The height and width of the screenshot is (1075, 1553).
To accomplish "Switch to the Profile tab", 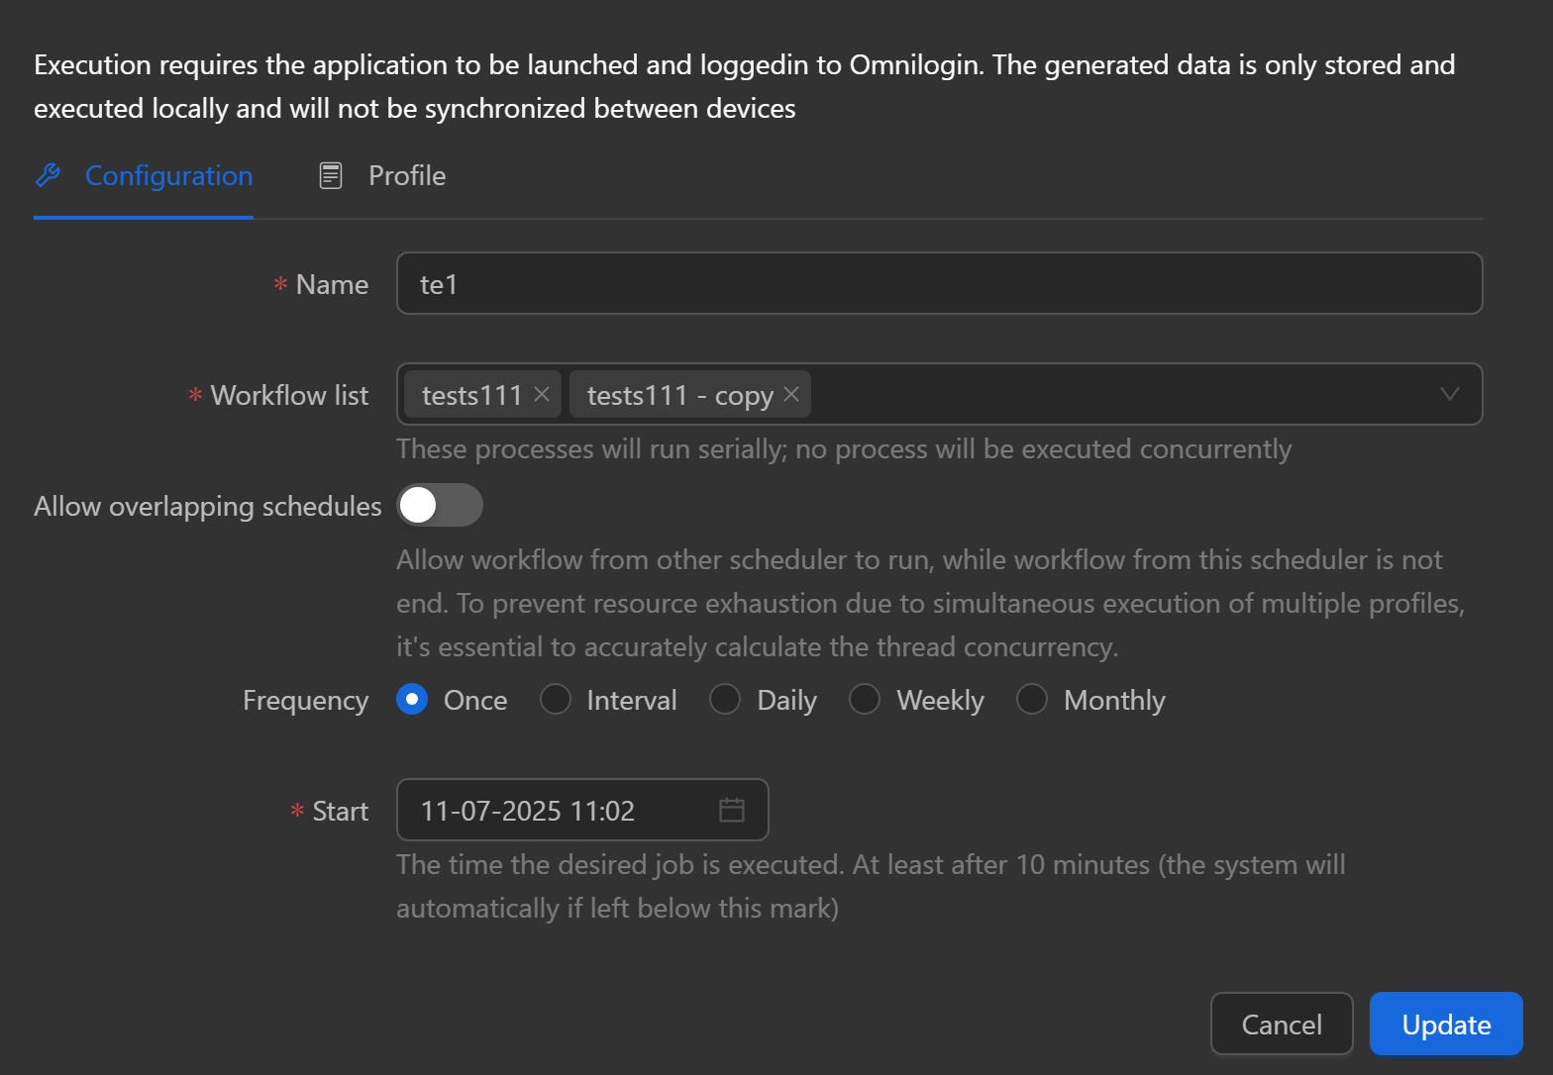I will [406, 175].
